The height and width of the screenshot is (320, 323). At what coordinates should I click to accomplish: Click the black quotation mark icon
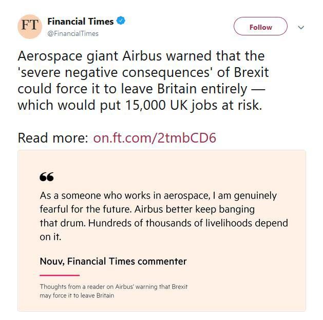pyautogui.click(x=46, y=177)
